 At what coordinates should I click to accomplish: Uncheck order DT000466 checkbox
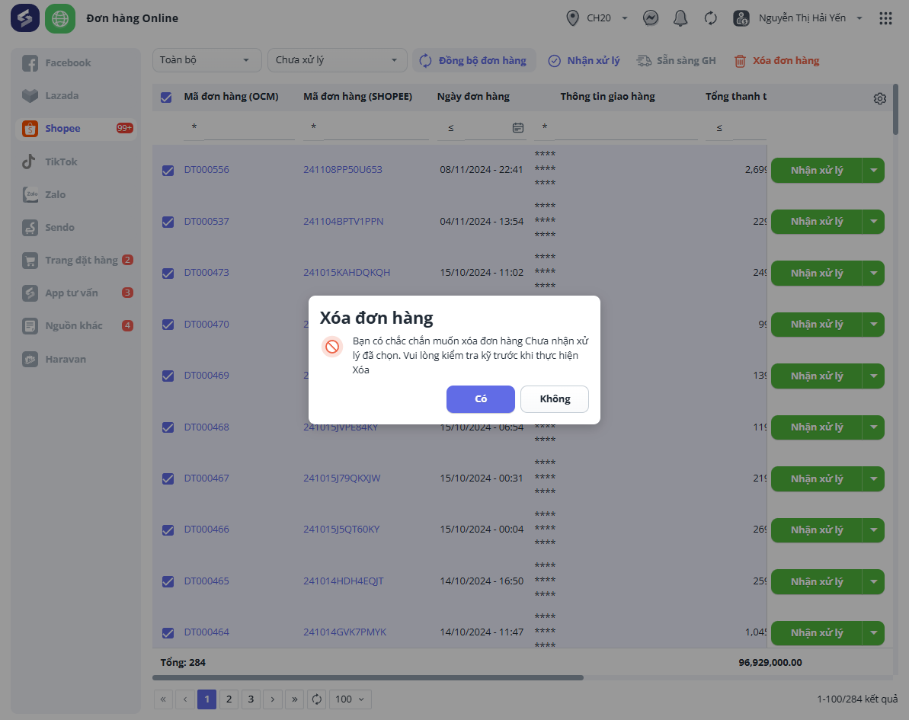(168, 530)
